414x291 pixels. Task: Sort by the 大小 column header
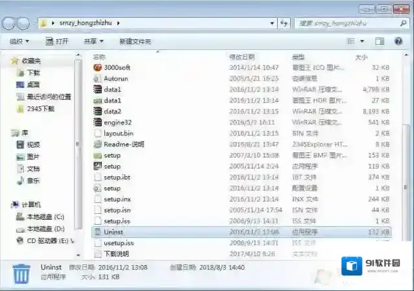(361, 57)
